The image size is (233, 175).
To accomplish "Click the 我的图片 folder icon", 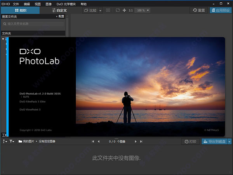I will click(20, 141).
